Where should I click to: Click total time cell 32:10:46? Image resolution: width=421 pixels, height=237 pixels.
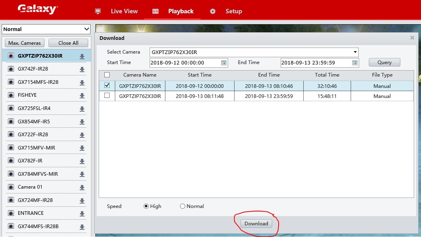(327, 86)
